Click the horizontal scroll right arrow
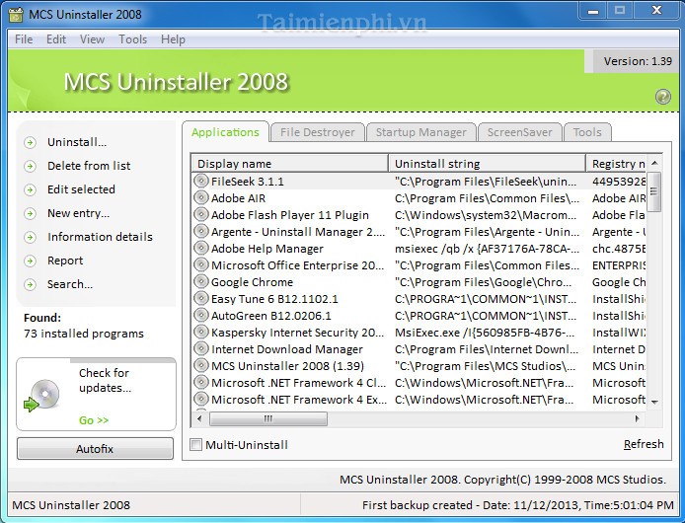Image resolution: width=685 pixels, height=523 pixels. point(637,418)
